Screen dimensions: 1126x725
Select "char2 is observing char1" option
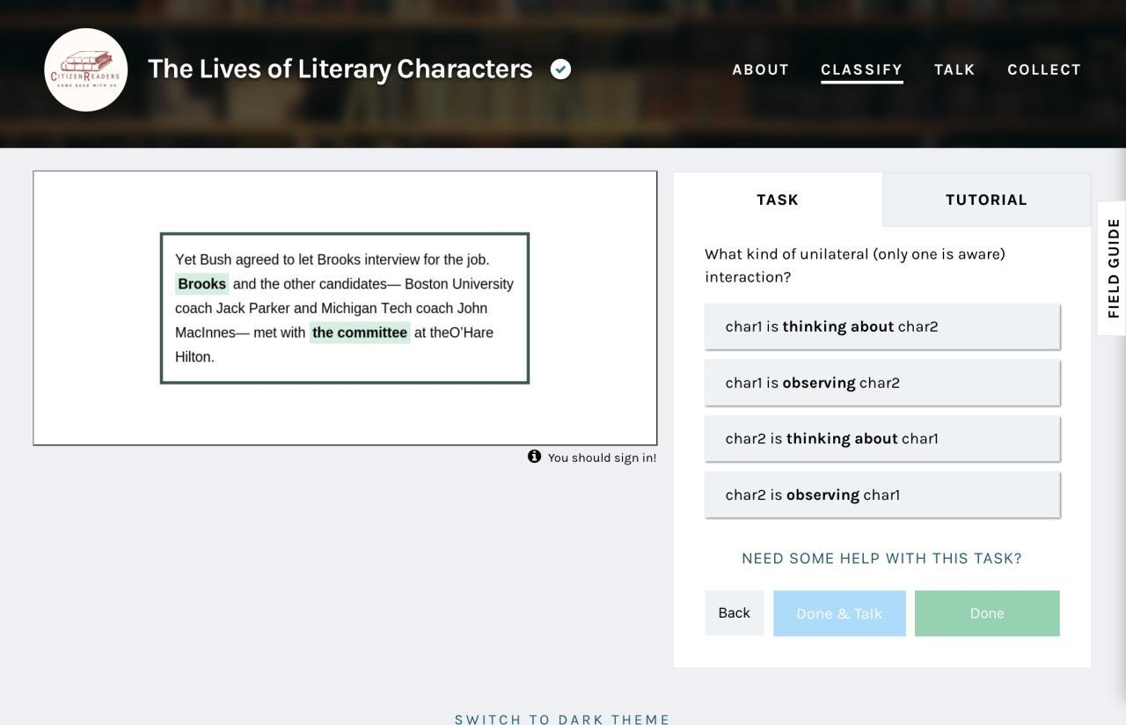[x=881, y=494]
